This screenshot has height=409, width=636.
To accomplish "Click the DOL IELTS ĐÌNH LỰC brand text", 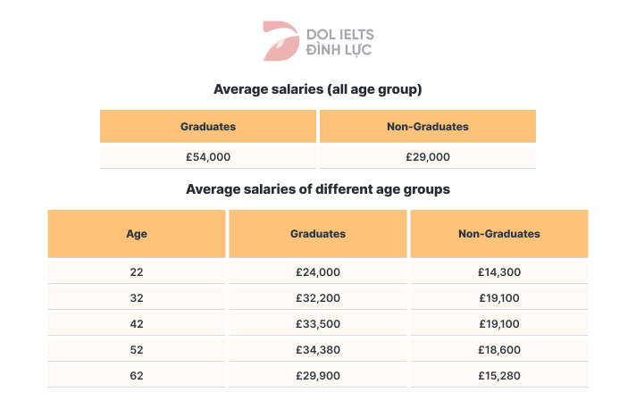I will point(339,41).
